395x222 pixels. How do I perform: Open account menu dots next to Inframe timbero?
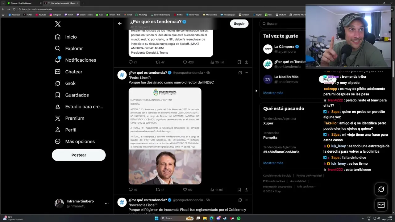pyautogui.click(x=106, y=203)
